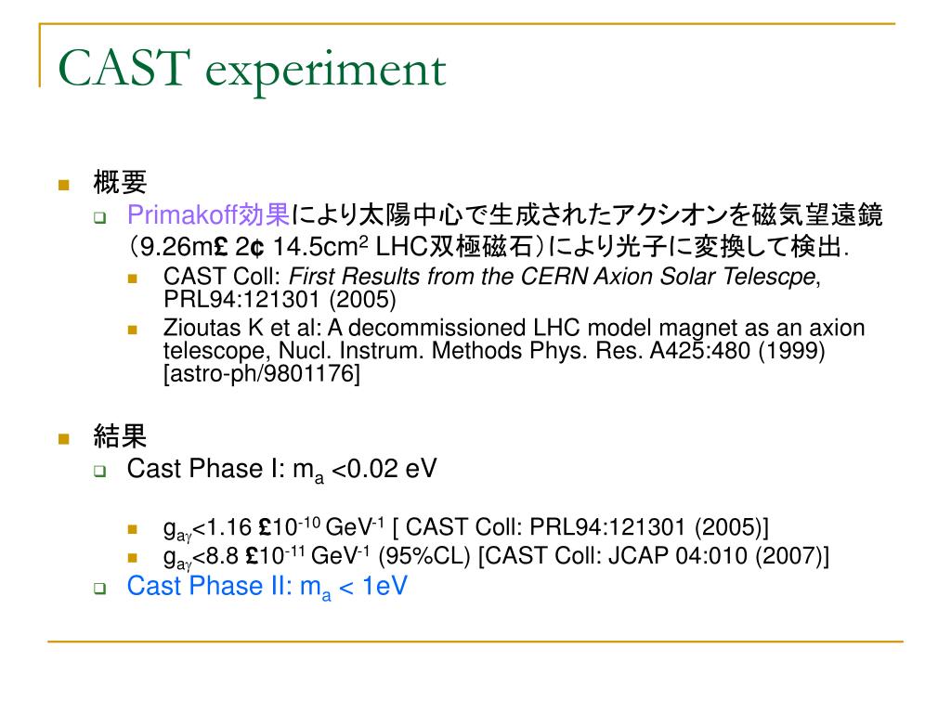This screenshot has height=713, width=951.
Task: Select the 概要 heading text
Action: tap(120, 183)
